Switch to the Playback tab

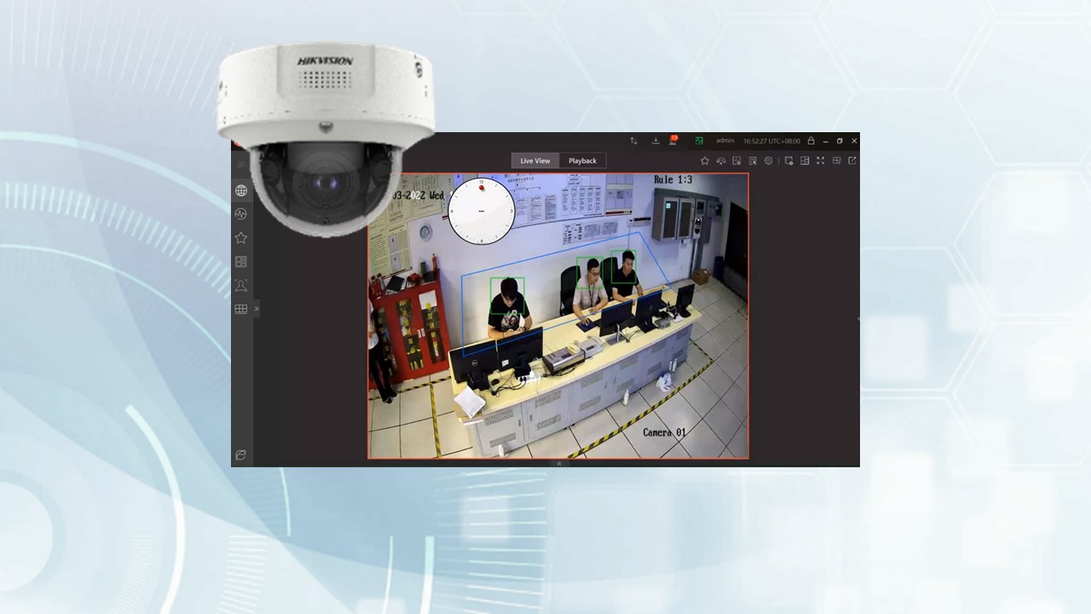point(583,160)
